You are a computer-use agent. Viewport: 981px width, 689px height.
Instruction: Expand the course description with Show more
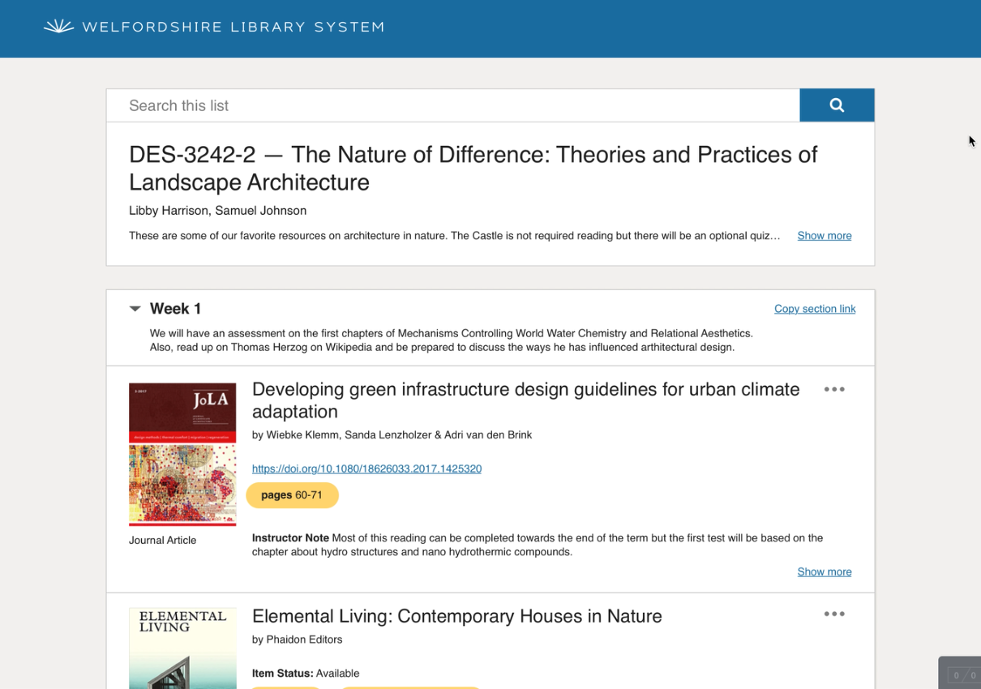(x=825, y=236)
